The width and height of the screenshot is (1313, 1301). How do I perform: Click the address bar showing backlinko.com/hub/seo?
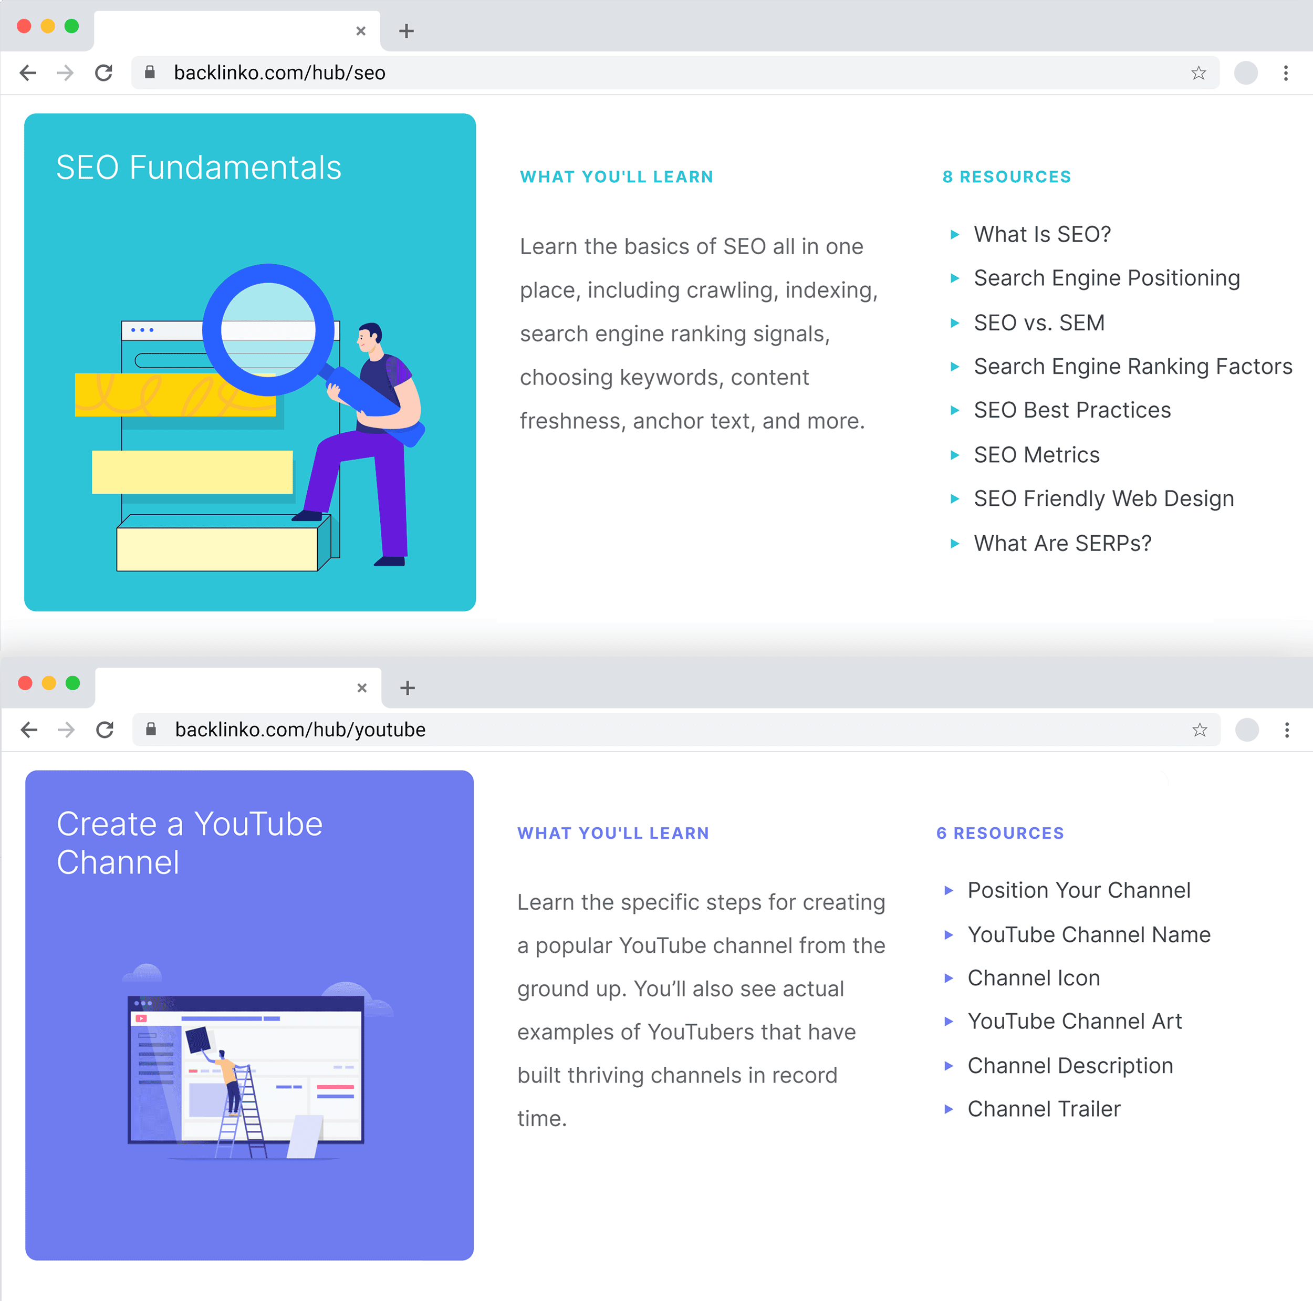click(612, 72)
